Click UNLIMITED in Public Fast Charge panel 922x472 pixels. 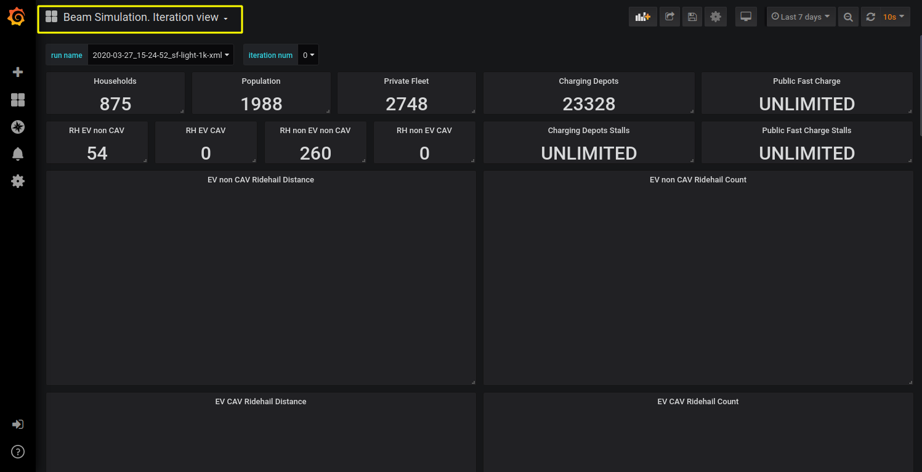click(x=807, y=104)
